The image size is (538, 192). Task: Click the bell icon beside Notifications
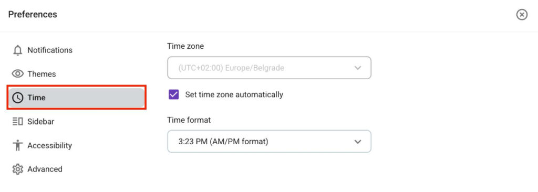point(17,50)
